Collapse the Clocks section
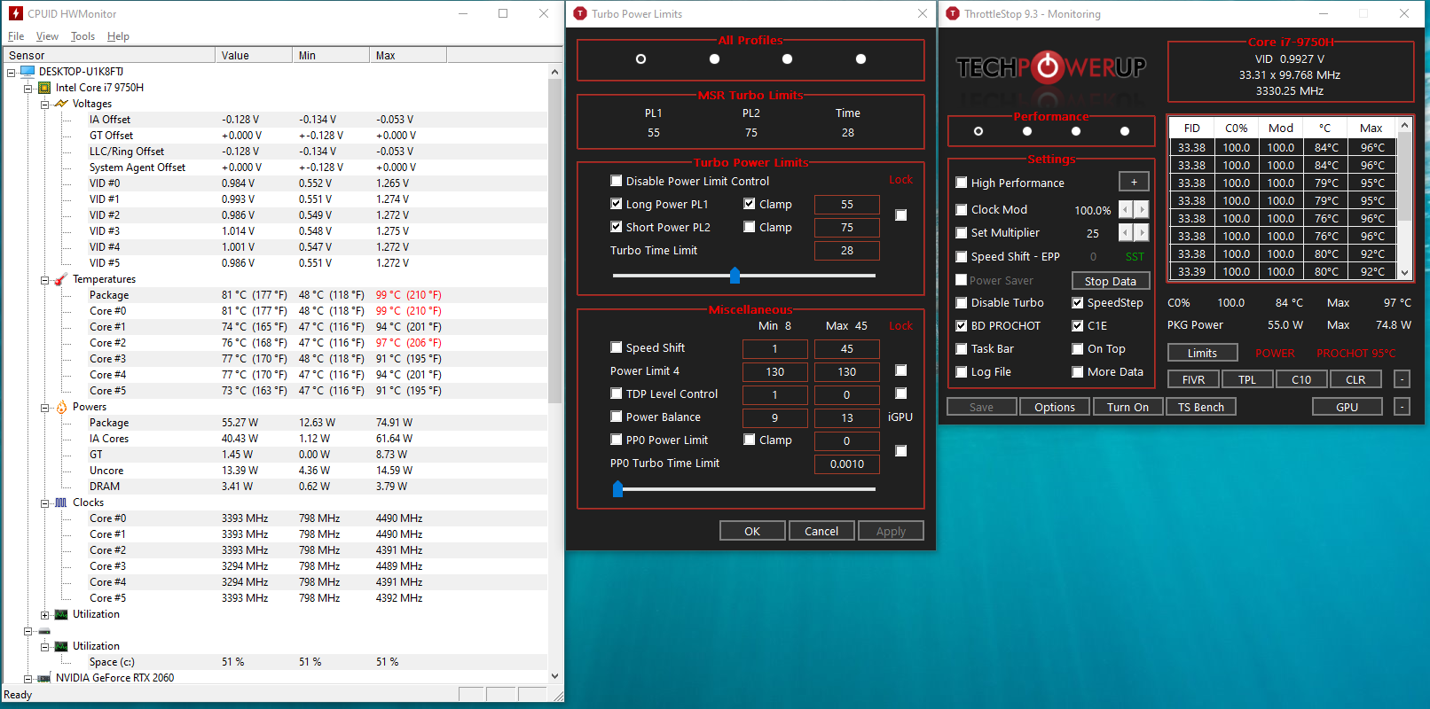1430x709 pixels. click(x=45, y=503)
